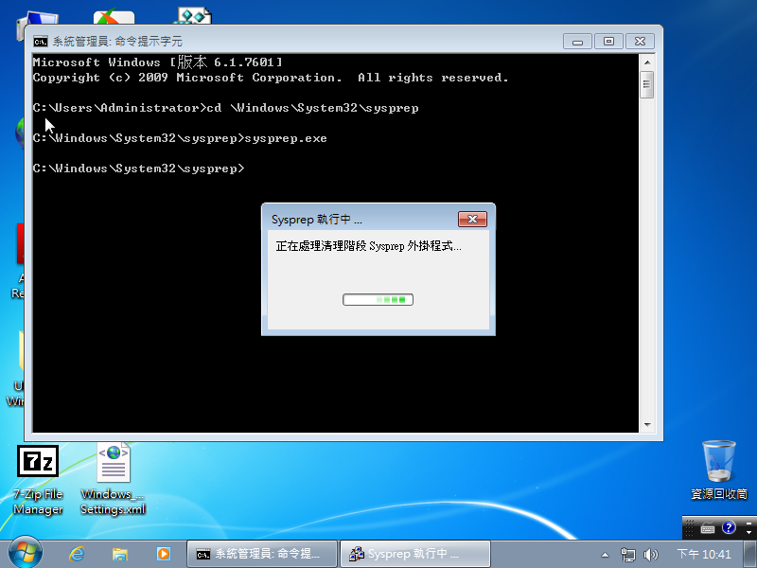Open language bar help question icon
The image size is (757, 568).
729,527
